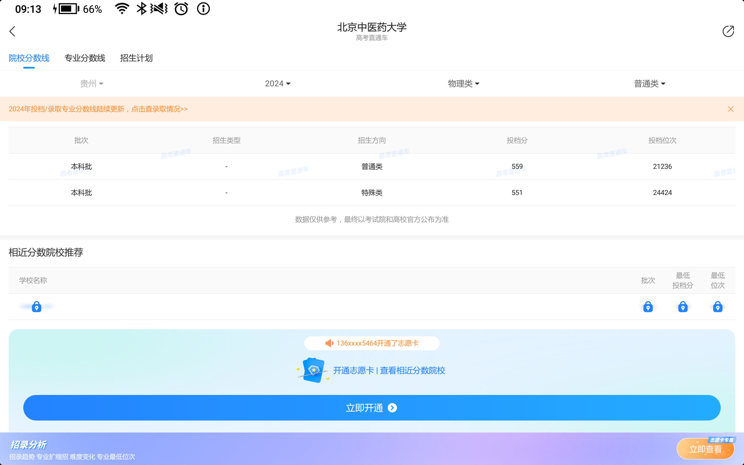Open the 2024年投档/录取 update notice link
The width and height of the screenshot is (744, 465).
coord(98,109)
